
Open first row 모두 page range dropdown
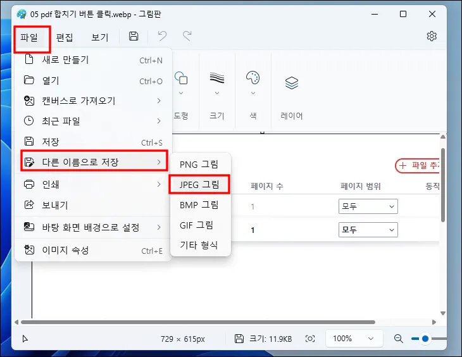pyautogui.click(x=368, y=206)
